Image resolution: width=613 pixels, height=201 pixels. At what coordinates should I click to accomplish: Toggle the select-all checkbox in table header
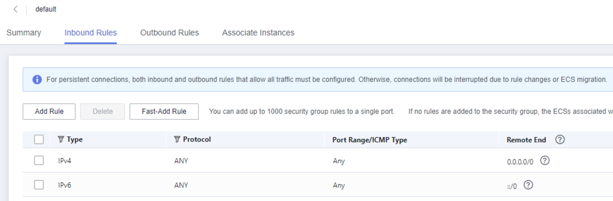39,140
